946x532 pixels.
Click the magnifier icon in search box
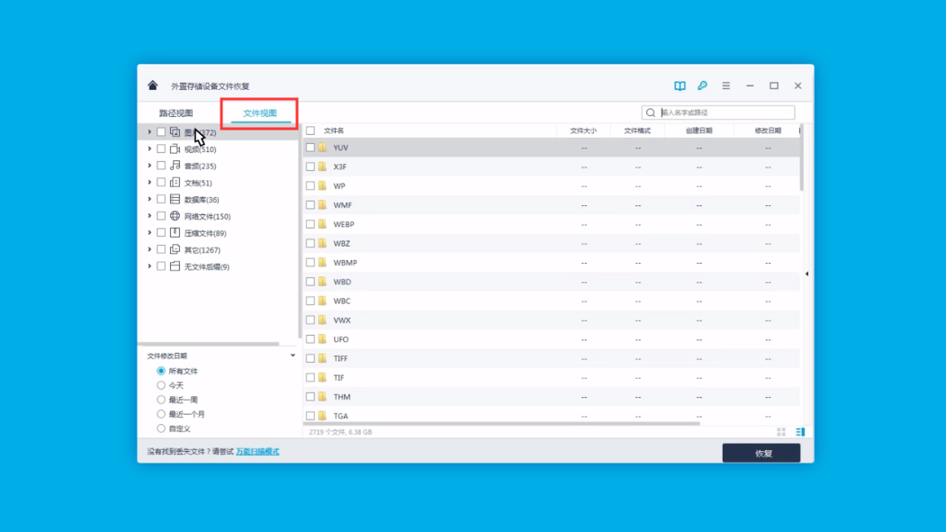coord(651,113)
